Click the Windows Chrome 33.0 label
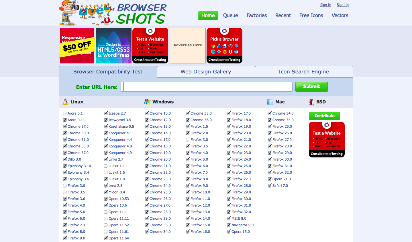This screenshot has width=412, height=242. (x=160, y=225)
